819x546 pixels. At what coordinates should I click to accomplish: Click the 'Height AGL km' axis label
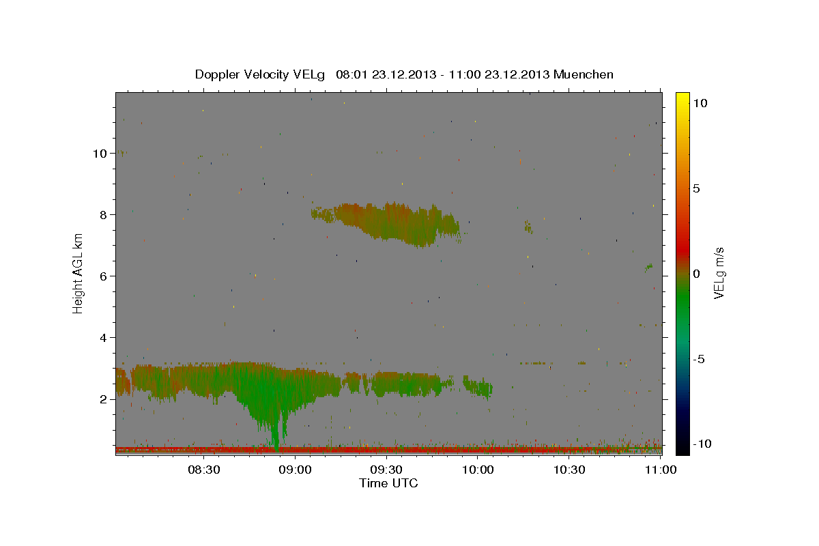tap(78, 274)
